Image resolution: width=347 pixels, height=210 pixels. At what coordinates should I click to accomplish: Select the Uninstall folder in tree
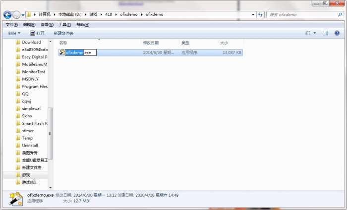27,146
